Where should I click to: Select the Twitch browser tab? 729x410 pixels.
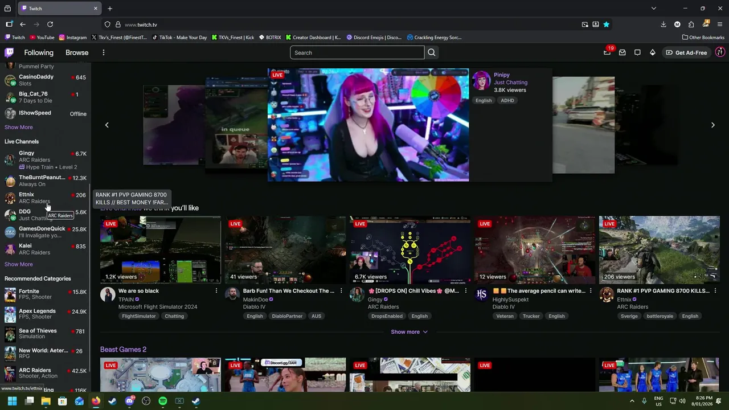pyautogui.click(x=59, y=9)
